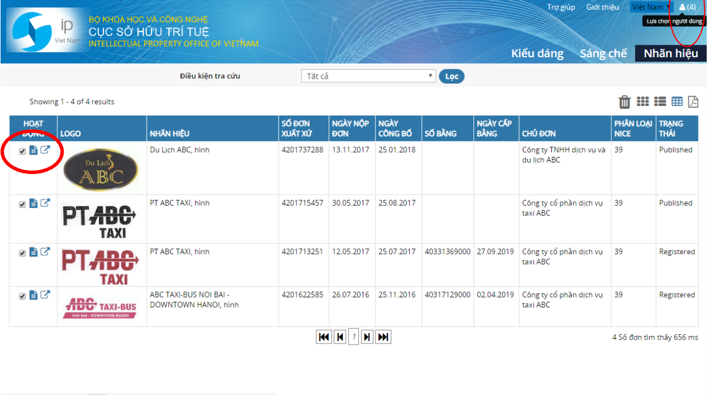The width and height of the screenshot is (707, 395).
Task: Select the certificate number 40317129000
Action: click(448, 295)
